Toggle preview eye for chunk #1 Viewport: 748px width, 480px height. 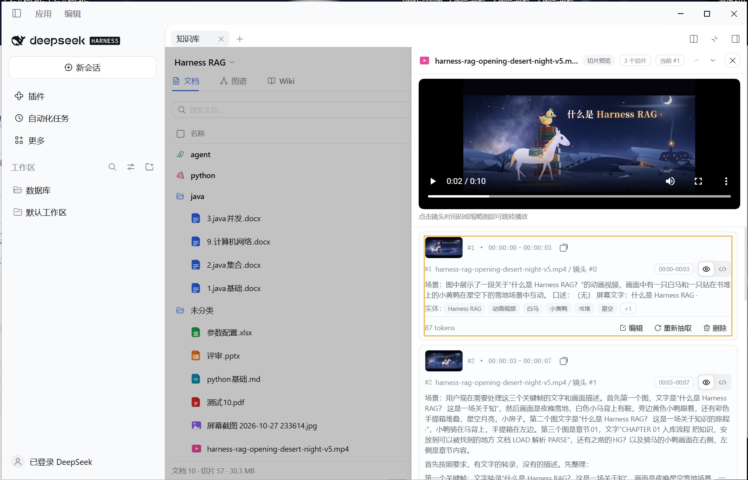[706, 269]
